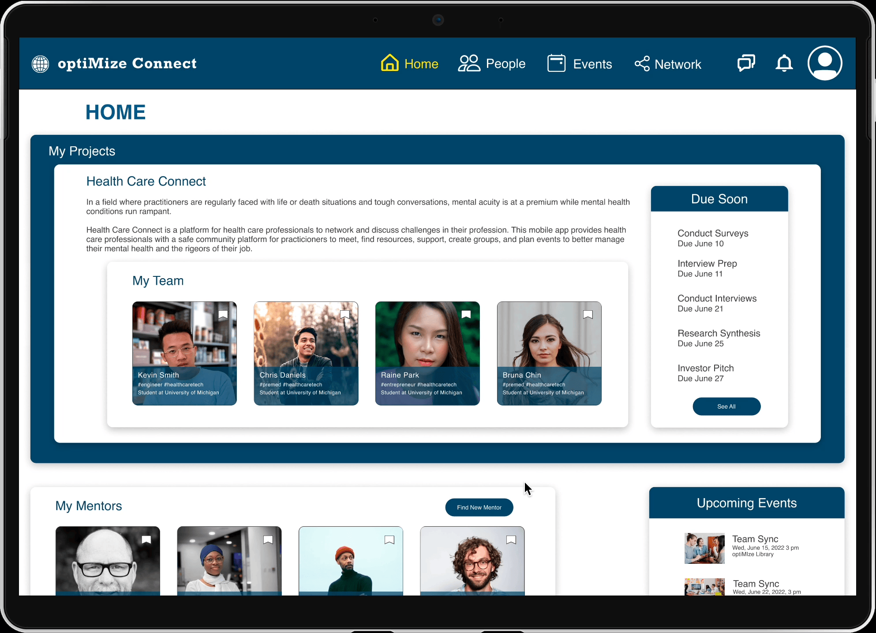Click the Upcoming Events panel header
This screenshot has width=876, height=633.
coord(747,503)
